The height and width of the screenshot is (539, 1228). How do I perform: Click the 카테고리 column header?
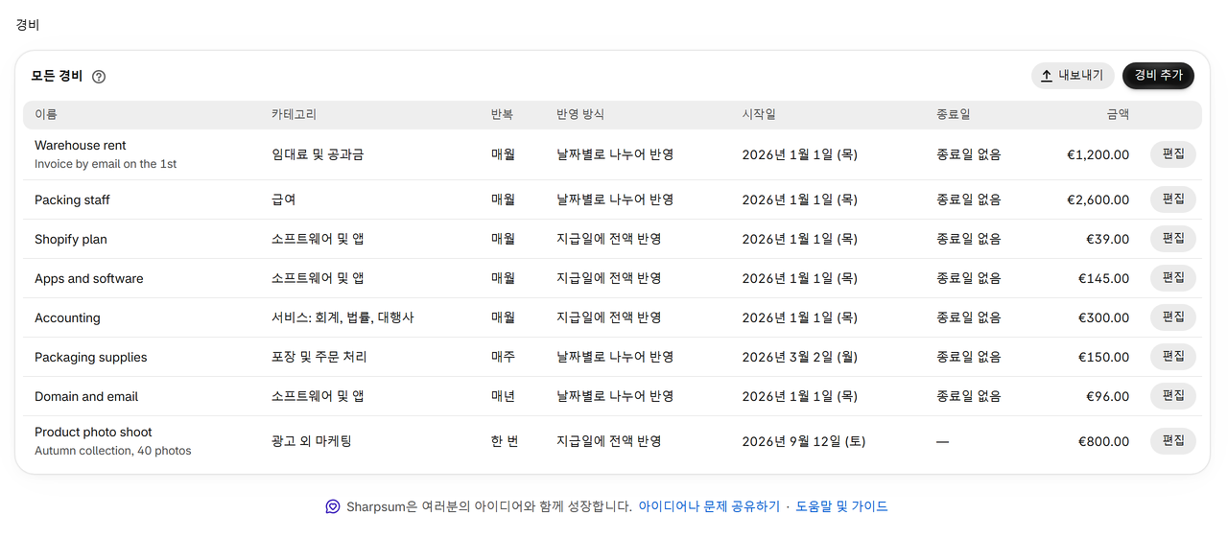point(294,114)
